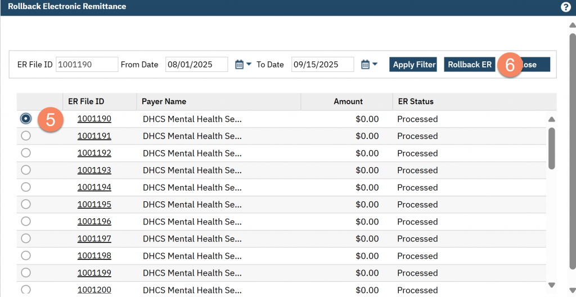The image size is (576, 297).
Task: Open ER File ID 1001192 link
Action: (x=94, y=153)
